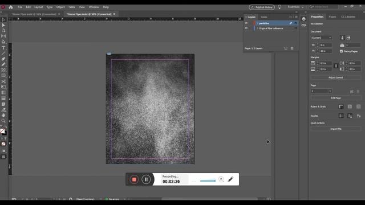Click the fill/stroke color swatch

click(x=2, y=131)
